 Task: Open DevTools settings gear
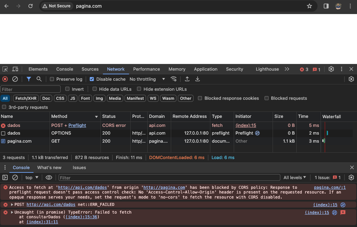[x=331, y=69]
